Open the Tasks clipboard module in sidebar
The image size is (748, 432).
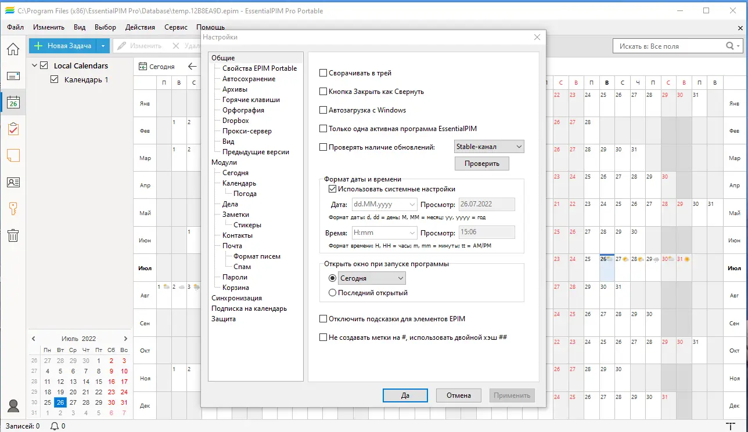13,129
